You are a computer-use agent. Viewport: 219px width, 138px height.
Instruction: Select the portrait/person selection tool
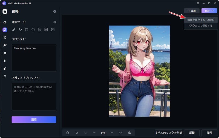pos(40,30)
